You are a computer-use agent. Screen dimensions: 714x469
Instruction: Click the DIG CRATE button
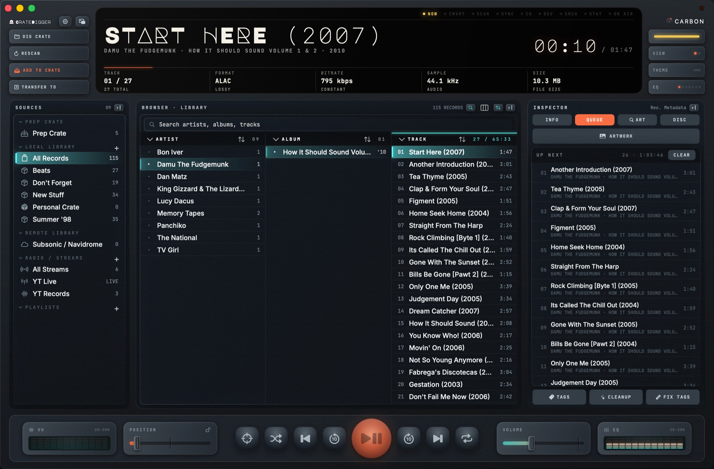pos(49,37)
